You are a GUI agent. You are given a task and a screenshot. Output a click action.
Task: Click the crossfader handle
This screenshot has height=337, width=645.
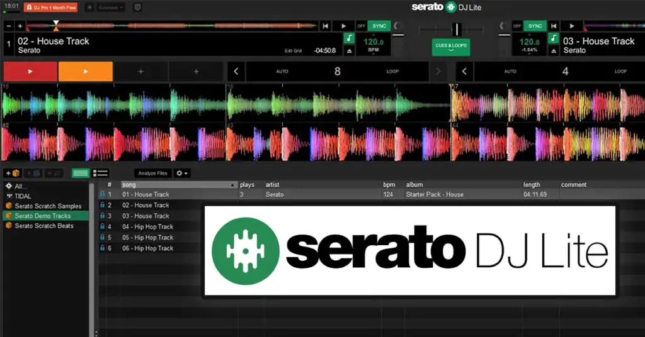[457, 29]
